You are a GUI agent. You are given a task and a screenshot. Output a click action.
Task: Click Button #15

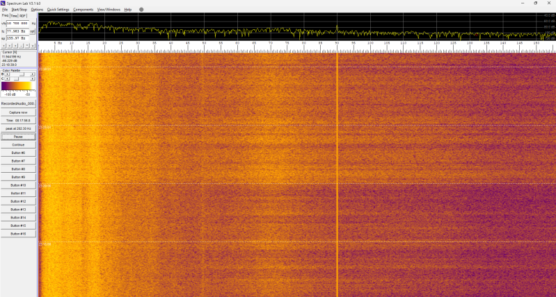pos(18,226)
